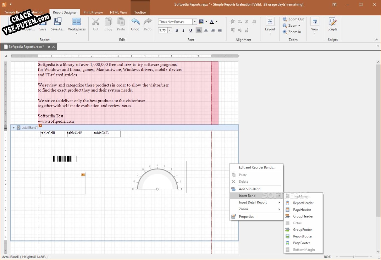Click the Zoom In magnifier icon
This screenshot has height=260, width=381.
pyautogui.click(x=285, y=32)
